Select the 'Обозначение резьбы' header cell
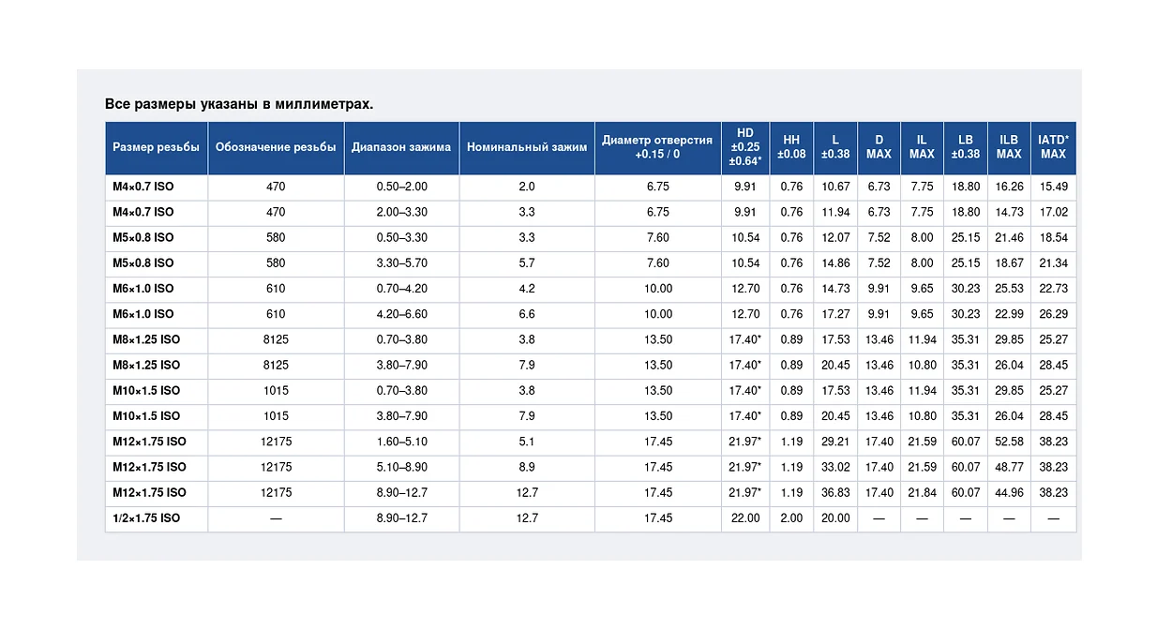1172x630 pixels. [x=276, y=147]
